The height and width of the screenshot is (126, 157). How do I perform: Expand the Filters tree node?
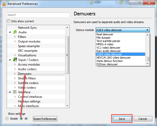(15, 37)
